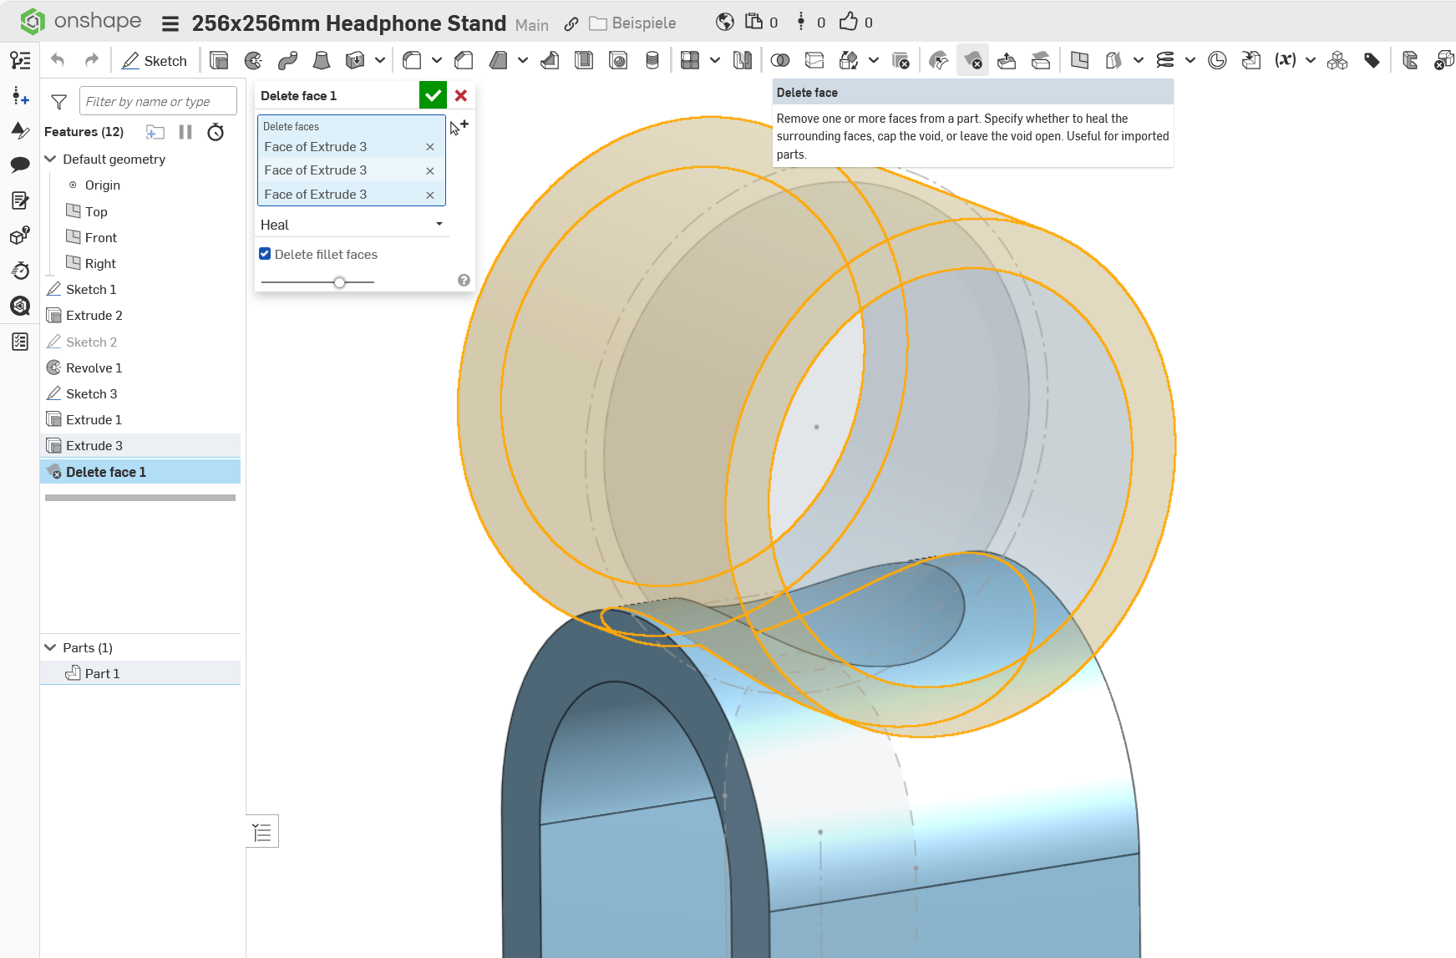Select the Transform tool in toolbar
Image resolution: width=1456 pixels, height=958 pixels.
(849, 60)
